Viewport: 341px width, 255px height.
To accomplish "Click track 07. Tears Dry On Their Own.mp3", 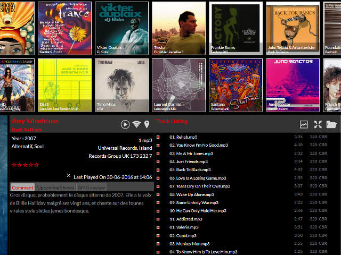I will (200, 186).
